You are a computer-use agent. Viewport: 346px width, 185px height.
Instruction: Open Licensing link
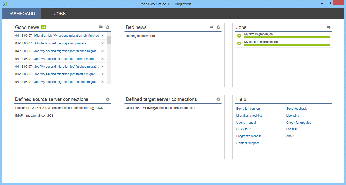coord(293,116)
